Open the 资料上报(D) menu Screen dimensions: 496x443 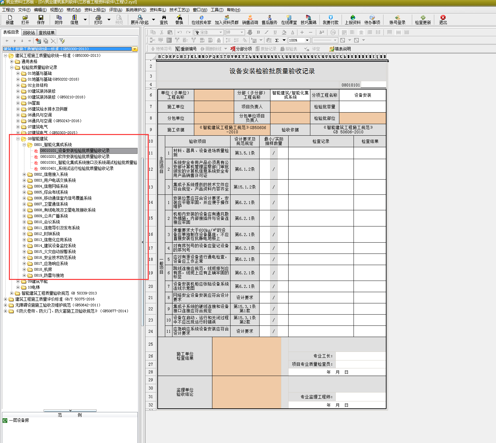point(95,10)
